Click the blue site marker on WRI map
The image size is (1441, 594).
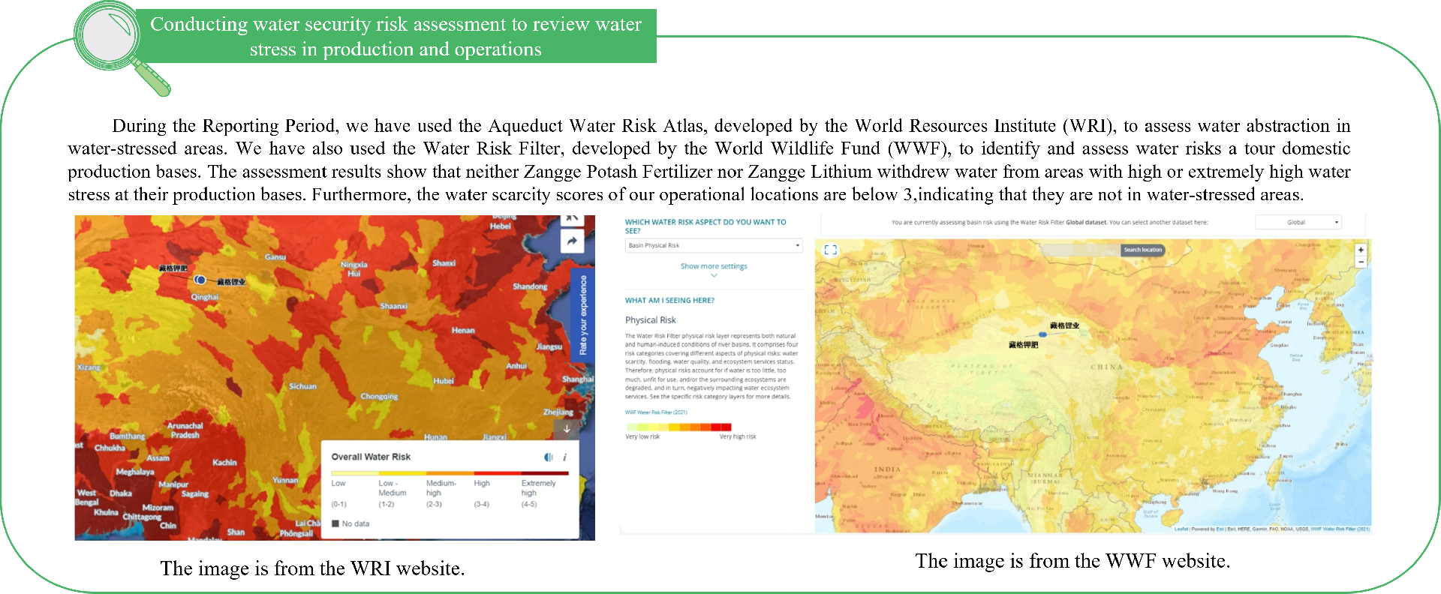pyautogui.click(x=200, y=280)
